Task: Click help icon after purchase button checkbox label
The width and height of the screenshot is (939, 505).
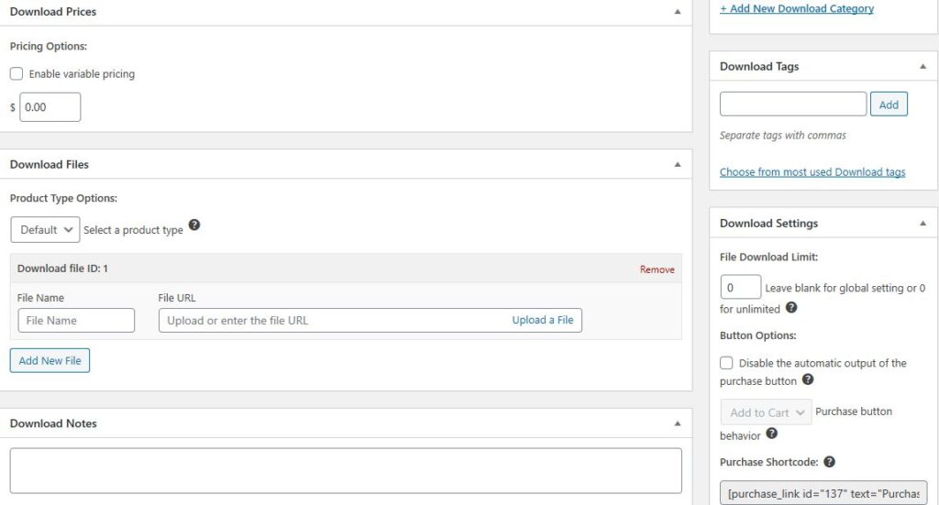Action: tap(808, 379)
